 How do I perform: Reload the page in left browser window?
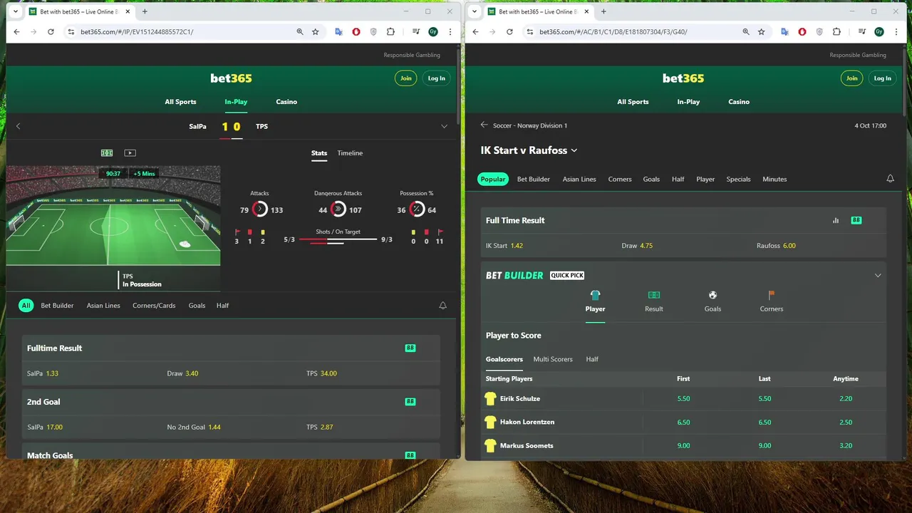[x=51, y=31]
